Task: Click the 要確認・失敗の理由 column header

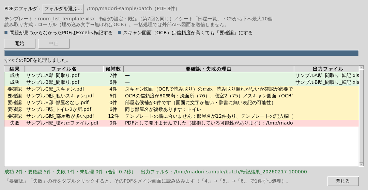Action: point(209,69)
